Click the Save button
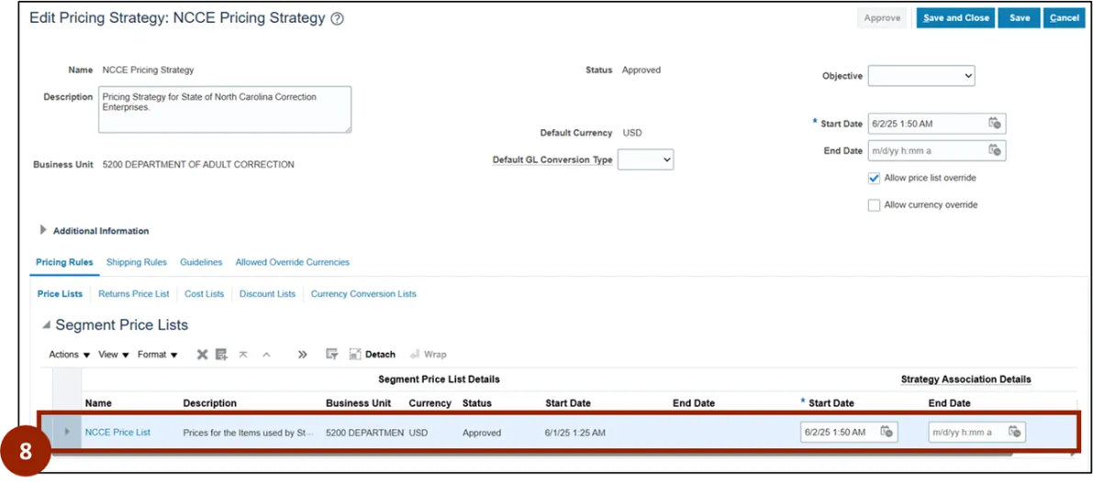The height and width of the screenshot is (482, 1093). (1019, 18)
